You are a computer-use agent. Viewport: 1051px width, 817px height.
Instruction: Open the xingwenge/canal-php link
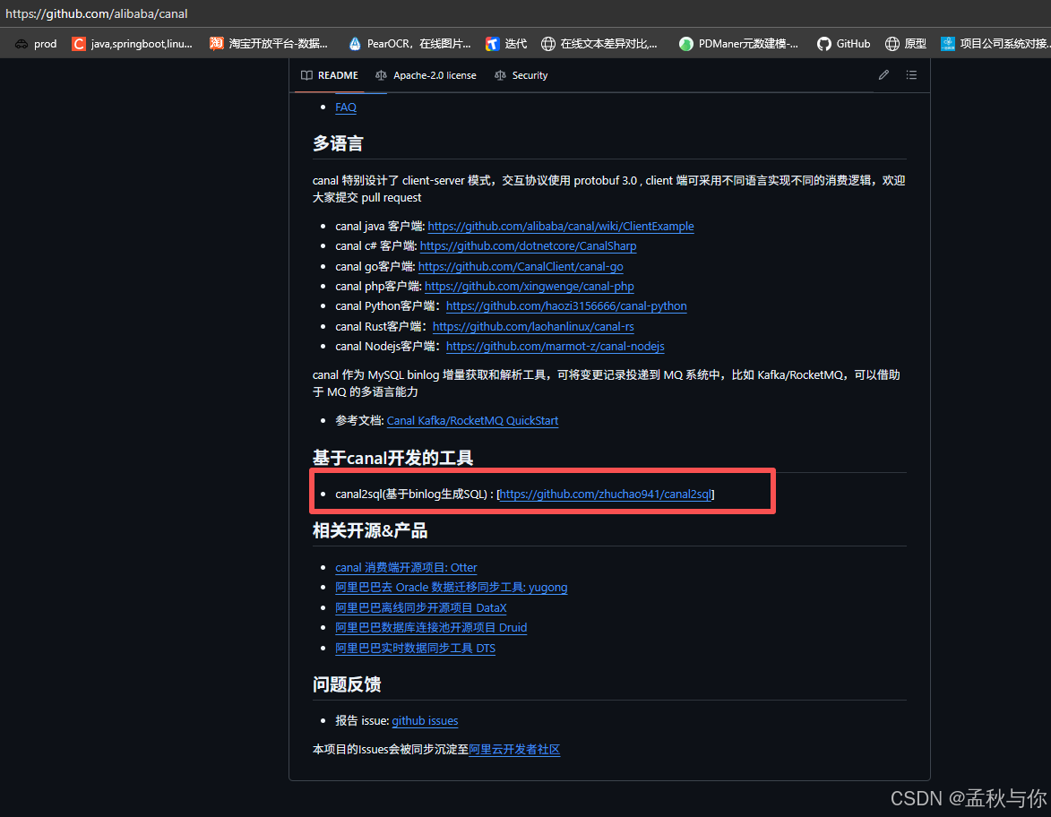pos(530,286)
